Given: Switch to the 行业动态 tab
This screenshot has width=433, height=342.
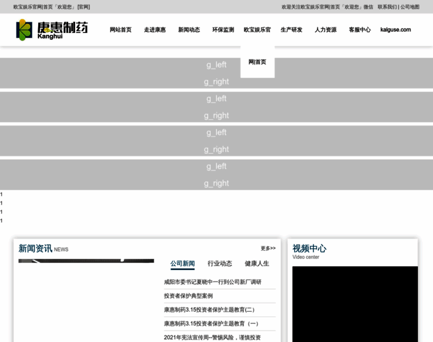Looking at the screenshot, I should [220, 263].
